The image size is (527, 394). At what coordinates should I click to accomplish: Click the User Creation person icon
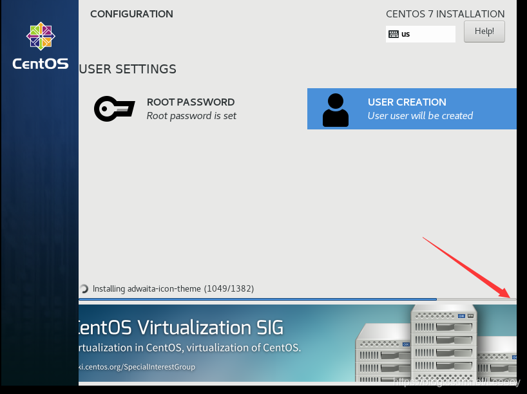pyautogui.click(x=336, y=110)
